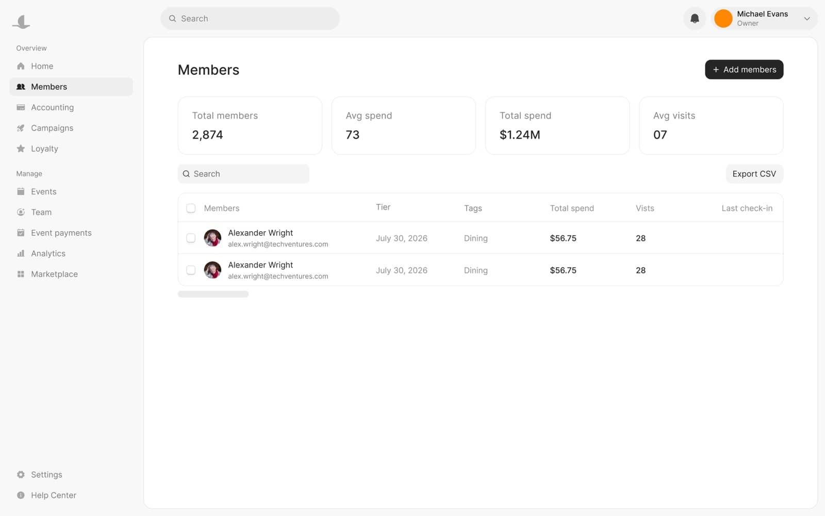Viewport: 825px width, 516px height.
Task: Click the Loyalty star icon
Action: 21,149
